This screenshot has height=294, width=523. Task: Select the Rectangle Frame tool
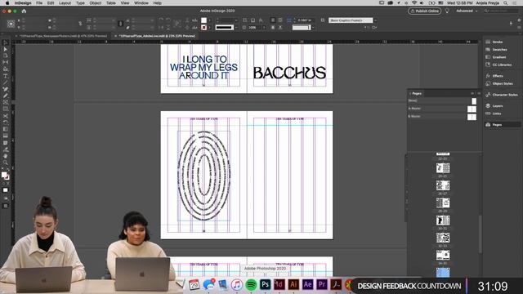(x=6, y=103)
